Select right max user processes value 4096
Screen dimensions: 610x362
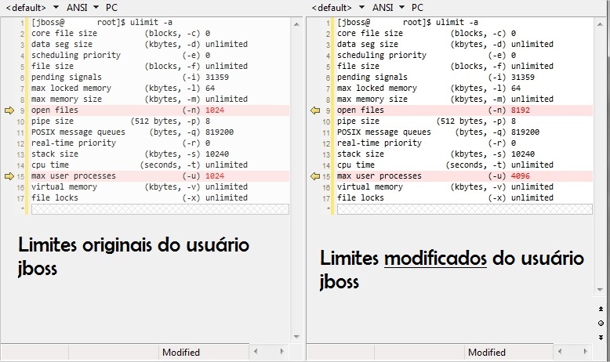click(x=521, y=176)
